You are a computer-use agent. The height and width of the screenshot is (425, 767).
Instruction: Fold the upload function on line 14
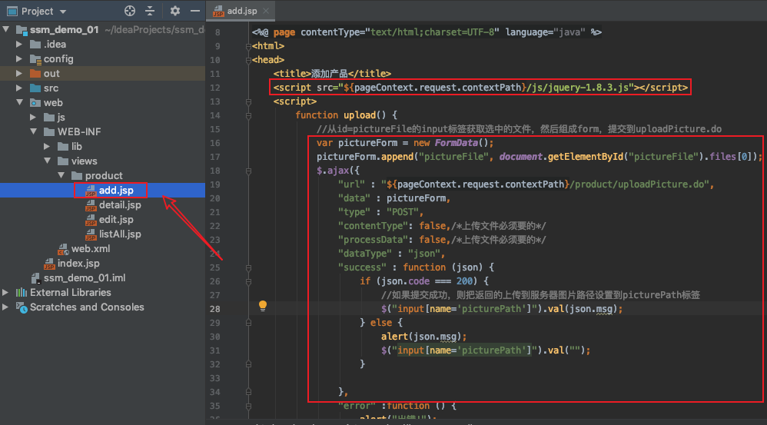point(248,115)
